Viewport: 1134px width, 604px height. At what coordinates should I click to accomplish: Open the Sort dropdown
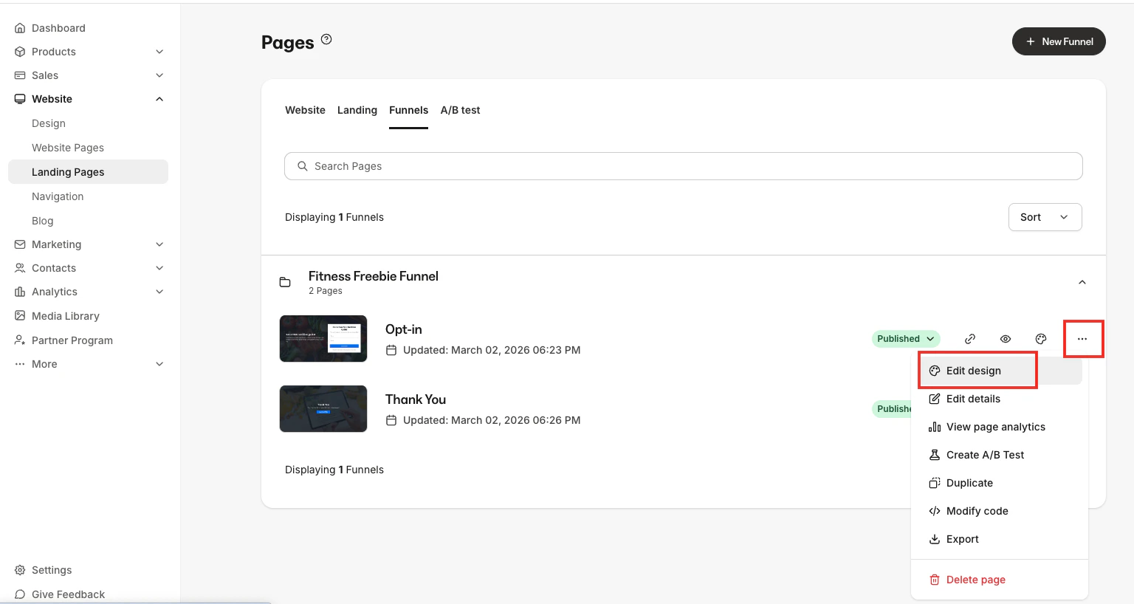pos(1045,216)
